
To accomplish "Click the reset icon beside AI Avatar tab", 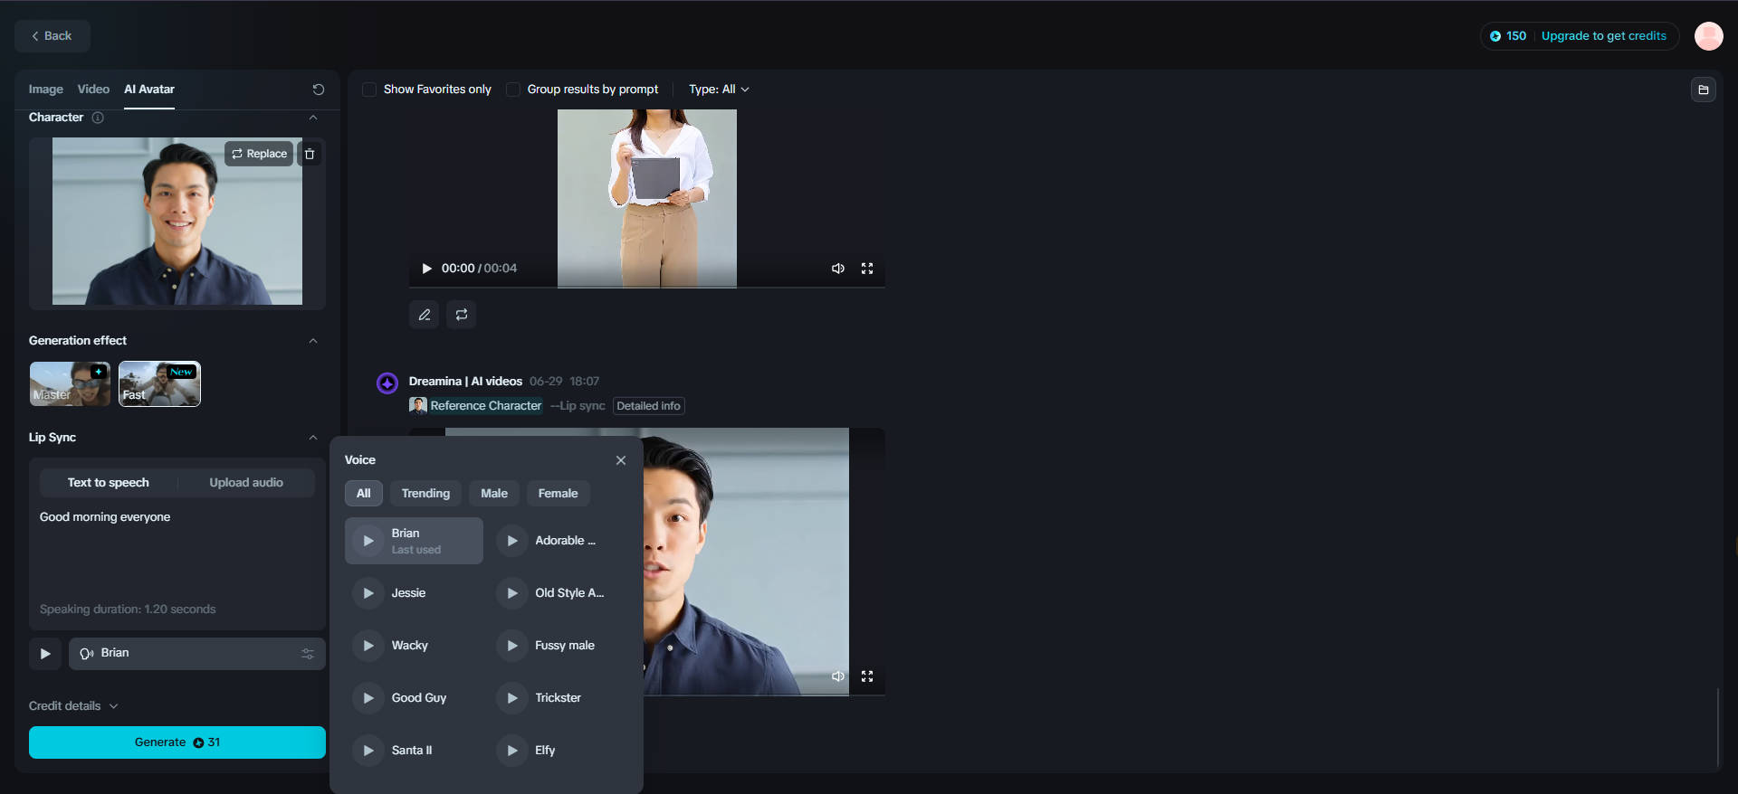I will 318,90.
